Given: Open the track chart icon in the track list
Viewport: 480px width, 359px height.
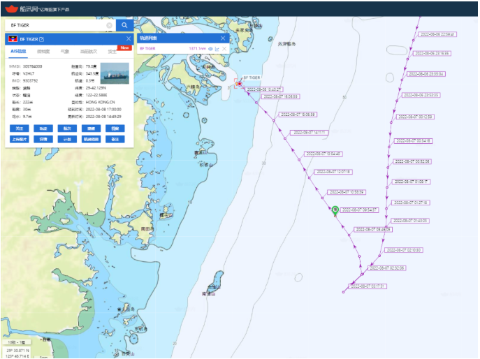Looking at the screenshot, I should [217, 49].
